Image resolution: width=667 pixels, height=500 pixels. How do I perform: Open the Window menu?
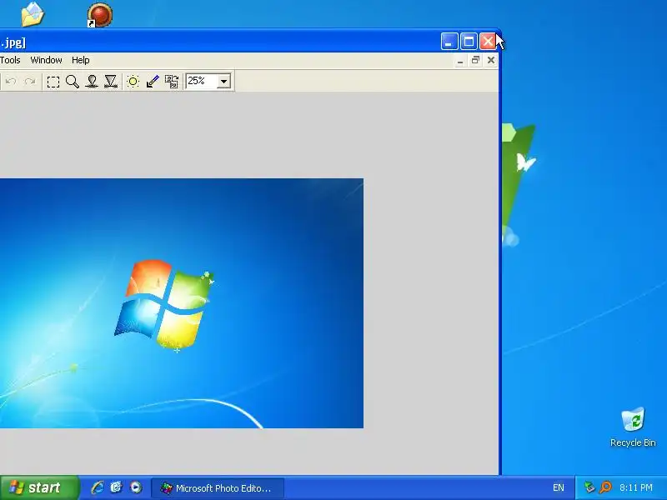47,60
